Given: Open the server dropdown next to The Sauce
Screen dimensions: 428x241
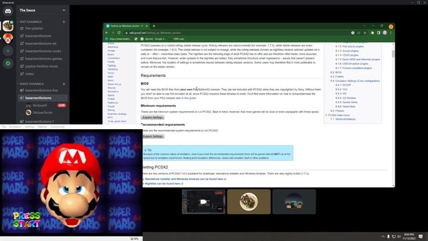Looking at the screenshot, I should 64,11.
